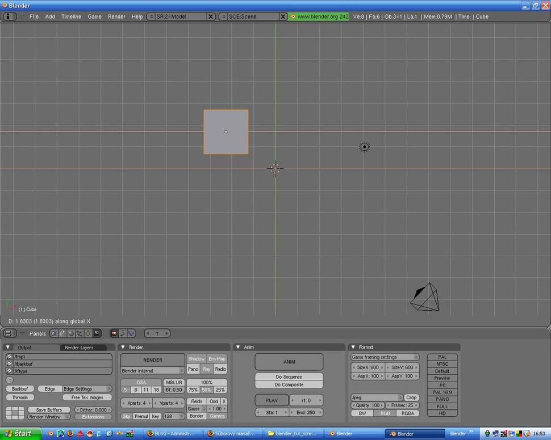551x440 pixels.
Task: Open the Timeline menu
Action: [72, 16]
